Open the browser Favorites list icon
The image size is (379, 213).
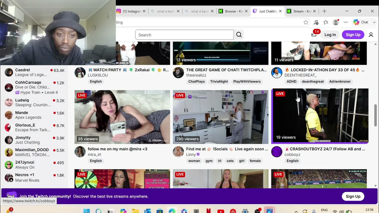coord(326,22)
